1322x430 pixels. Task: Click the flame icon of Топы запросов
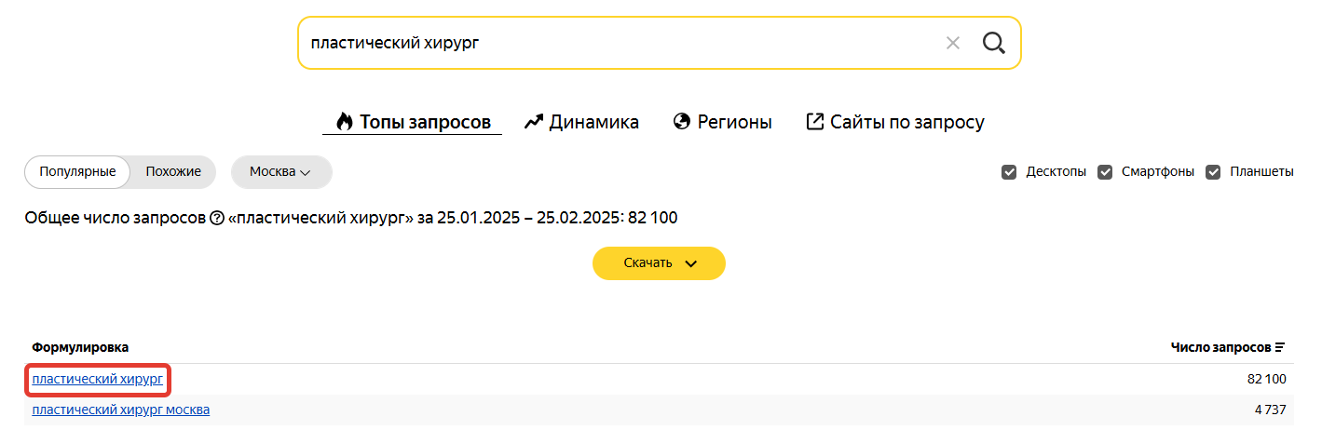[345, 122]
